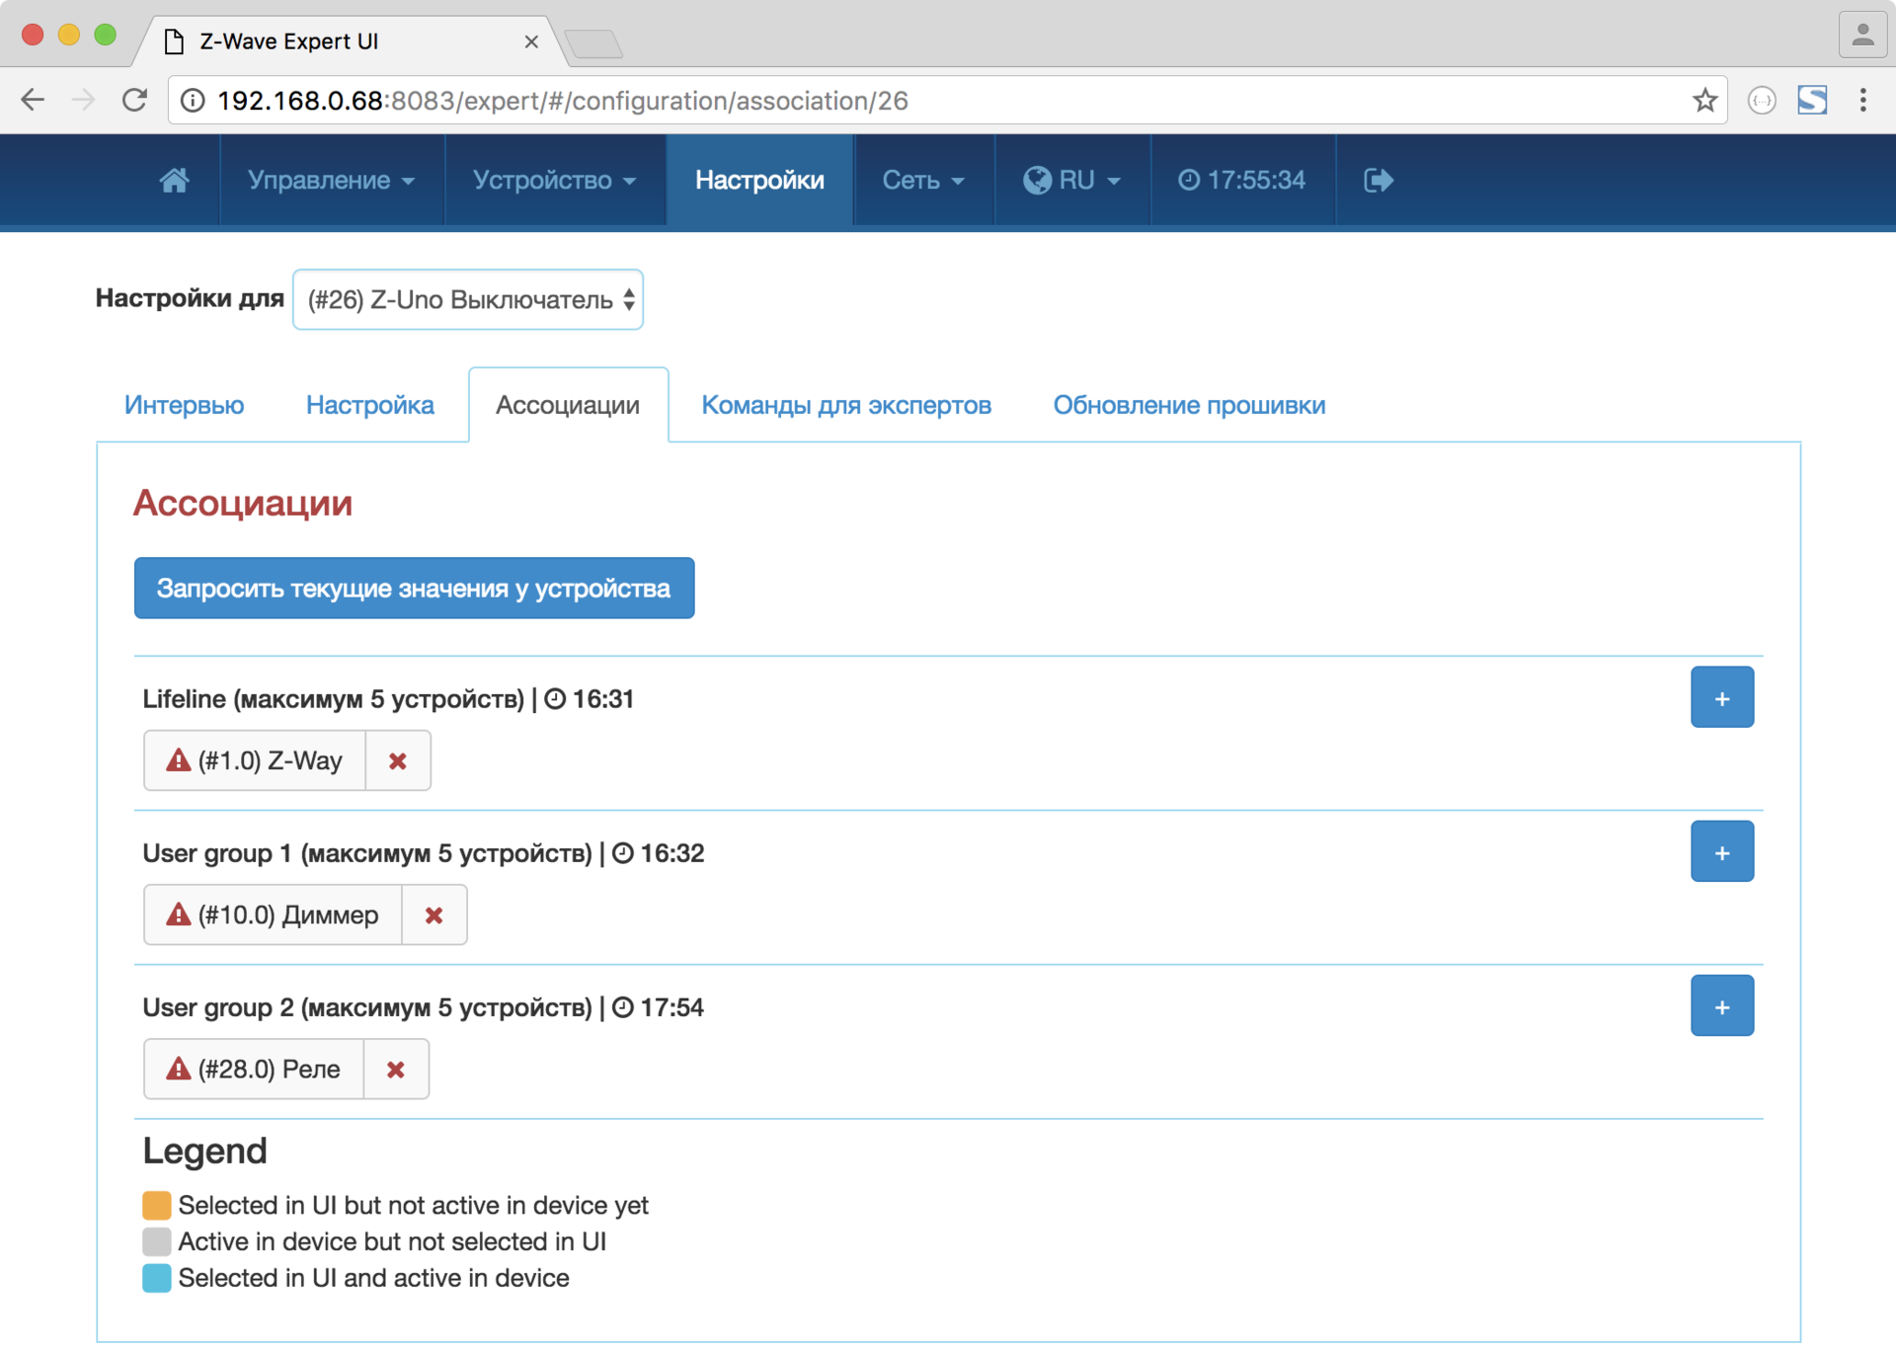Bookmark this page with the star

(1704, 100)
